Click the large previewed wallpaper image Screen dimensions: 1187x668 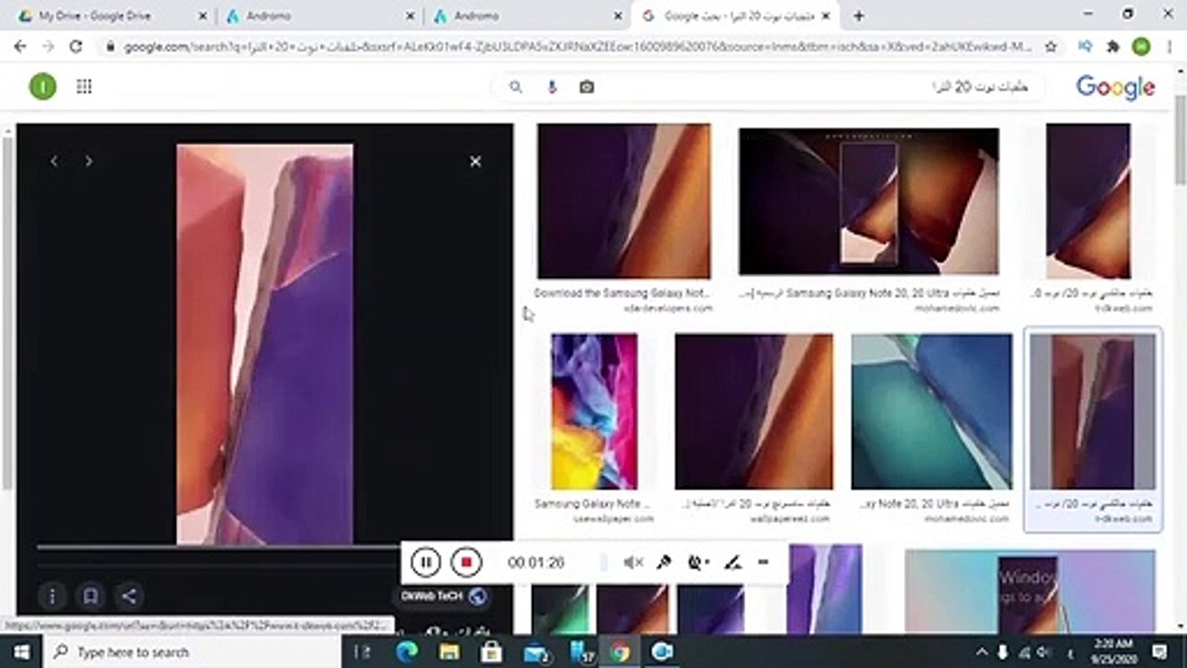[x=264, y=344]
